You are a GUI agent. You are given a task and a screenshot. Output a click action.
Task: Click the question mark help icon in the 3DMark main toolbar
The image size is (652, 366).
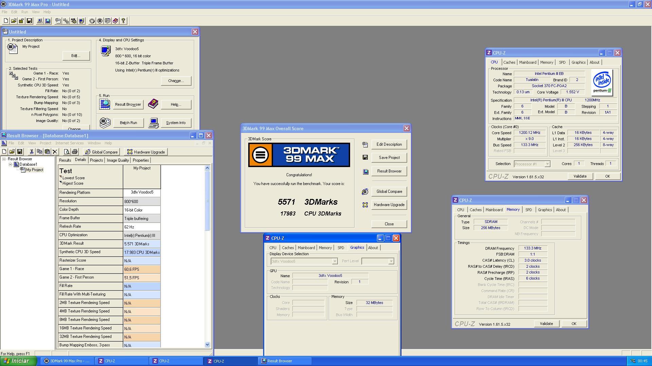pos(123,21)
